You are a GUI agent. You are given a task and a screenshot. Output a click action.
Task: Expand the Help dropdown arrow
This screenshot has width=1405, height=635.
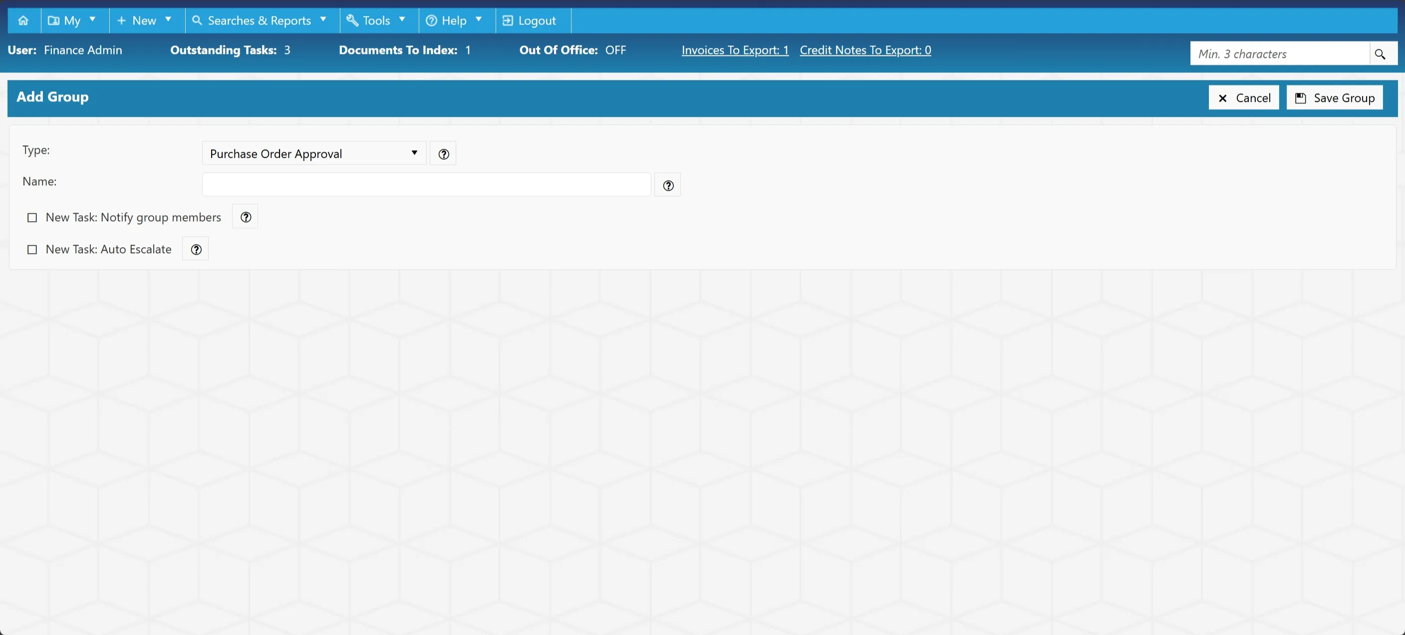point(479,19)
